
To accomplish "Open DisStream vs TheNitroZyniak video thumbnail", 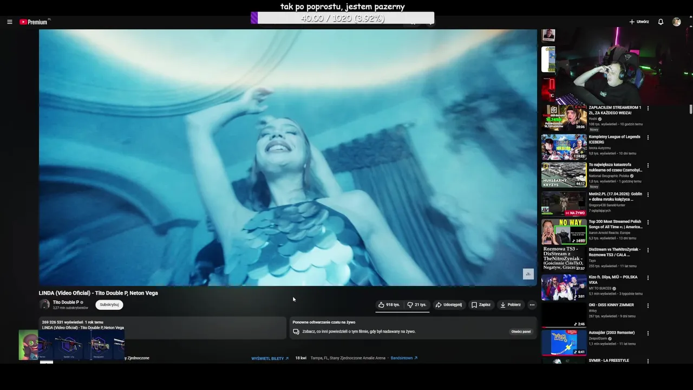I will [x=564, y=259].
